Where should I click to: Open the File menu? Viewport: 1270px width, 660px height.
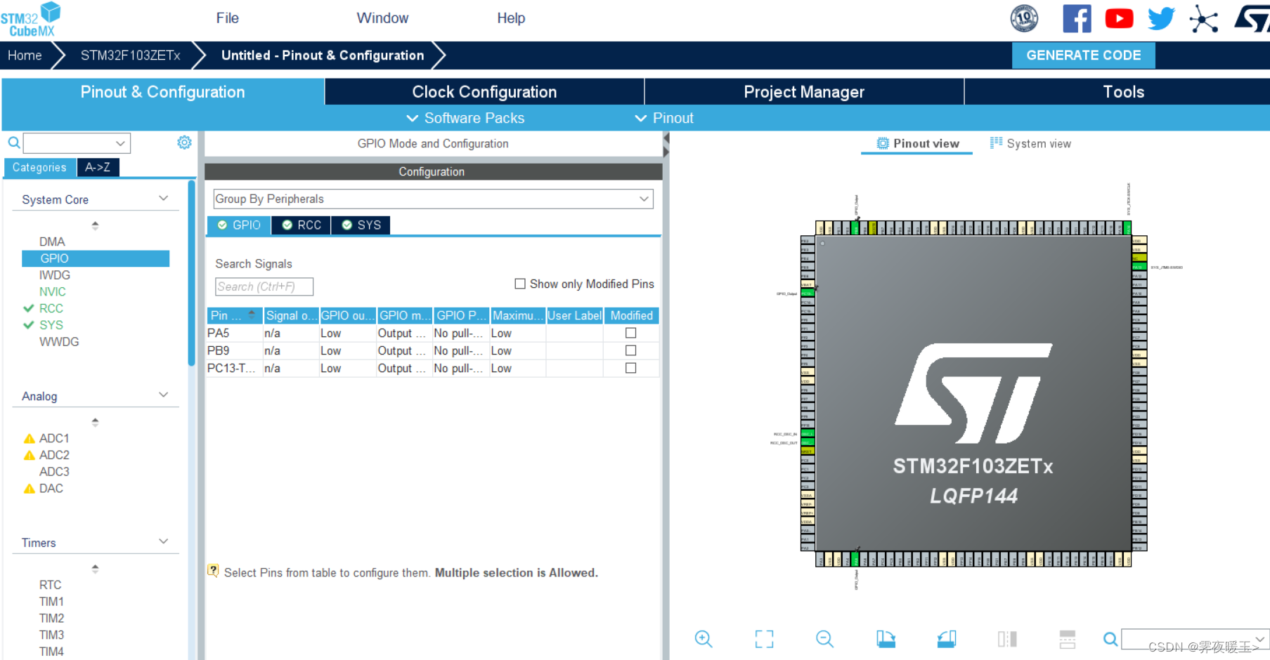pyautogui.click(x=228, y=18)
